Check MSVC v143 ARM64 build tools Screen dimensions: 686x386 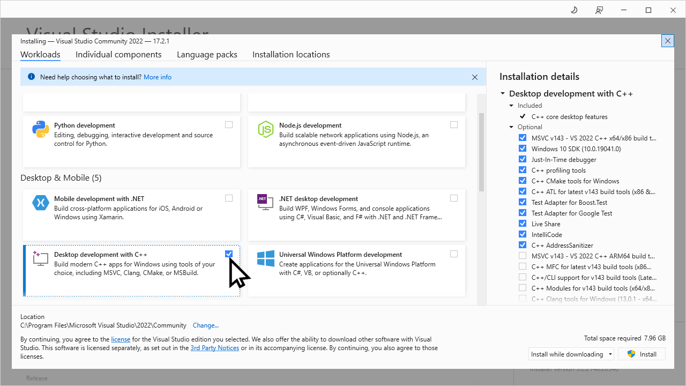pos(523,256)
